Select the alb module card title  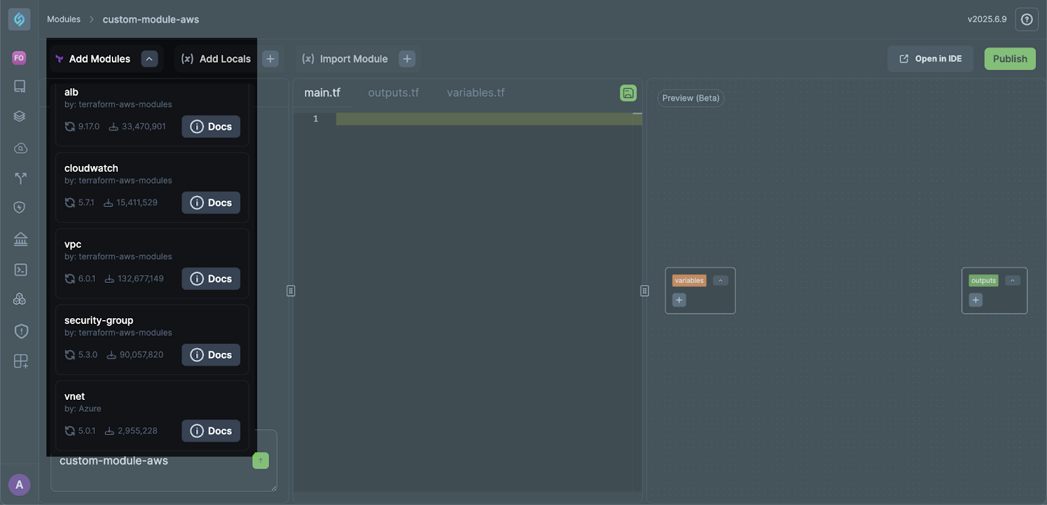point(71,92)
